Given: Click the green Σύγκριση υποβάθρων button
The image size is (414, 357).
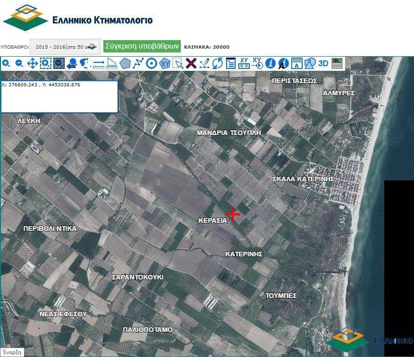Looking at the screenshot, I should tap(142, 46).
